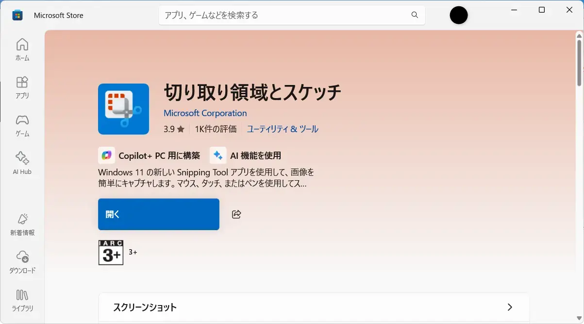
Task: Open ユーティリティ & ツール category link
Action: coord(283,129)
